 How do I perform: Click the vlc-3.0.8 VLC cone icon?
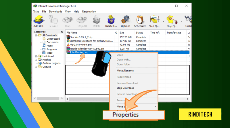[x=68, y=45]
